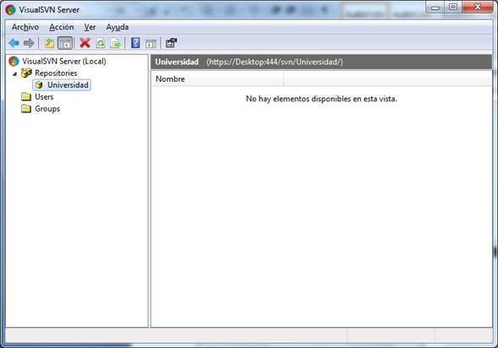The height and width of the screenshot is (348, 498).
Task: Click the Properties toolbar icon
Action: pyautogui.click(x=171, y=43)
